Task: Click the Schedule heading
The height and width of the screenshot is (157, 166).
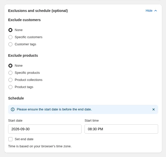Action: click(x=16, y=98)
